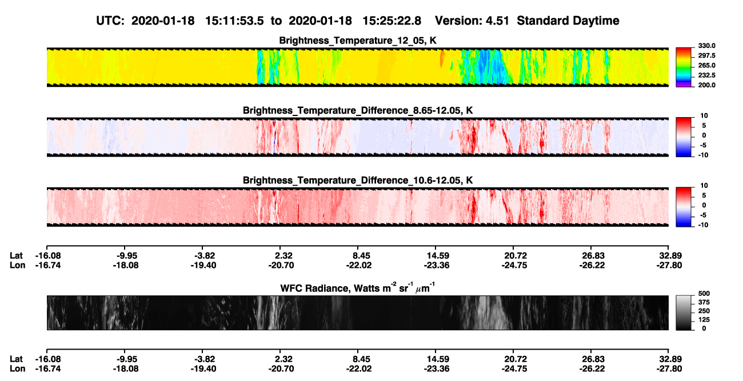Image resolution: width=743 pixels, height=381 pixels.
Task: Click longitude -22.02 on axis below WFC Radiance
Action: 358,369
